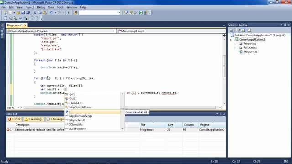
Task: Click the IntelliSense list scrollbar thumb
Action: click(x=122, y=109)
